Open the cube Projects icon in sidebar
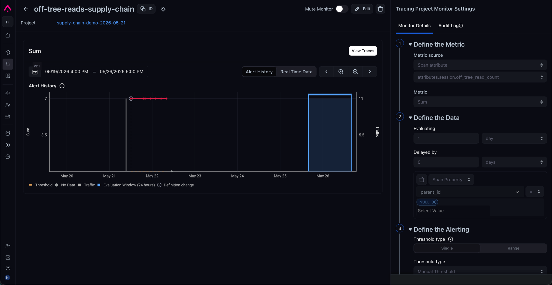The width and height of the screenshot is (552, 285). (8, 52)
